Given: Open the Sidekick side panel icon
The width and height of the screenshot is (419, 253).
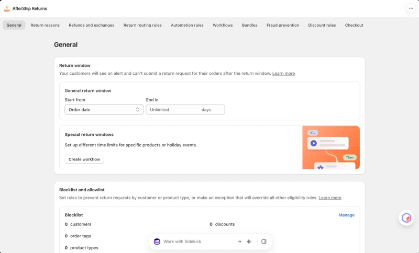Looking at the screenshot, I should [264, 241].
